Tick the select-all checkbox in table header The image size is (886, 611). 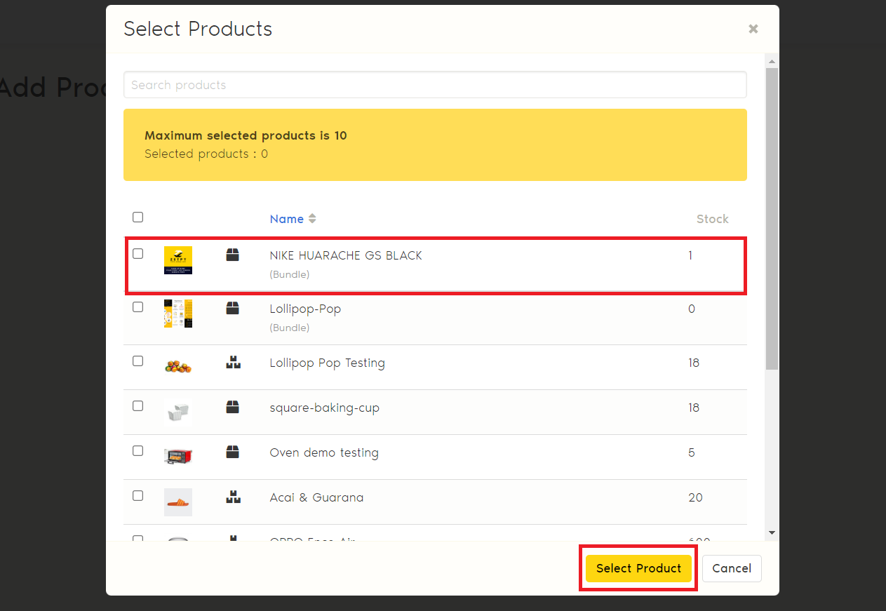point(138,217)
